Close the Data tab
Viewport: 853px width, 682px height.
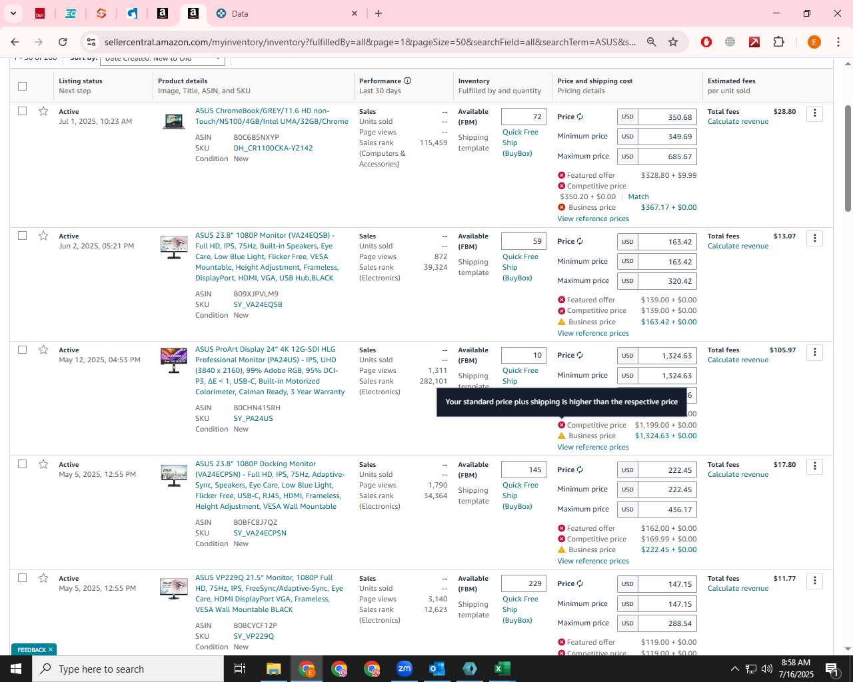(355, 13)
